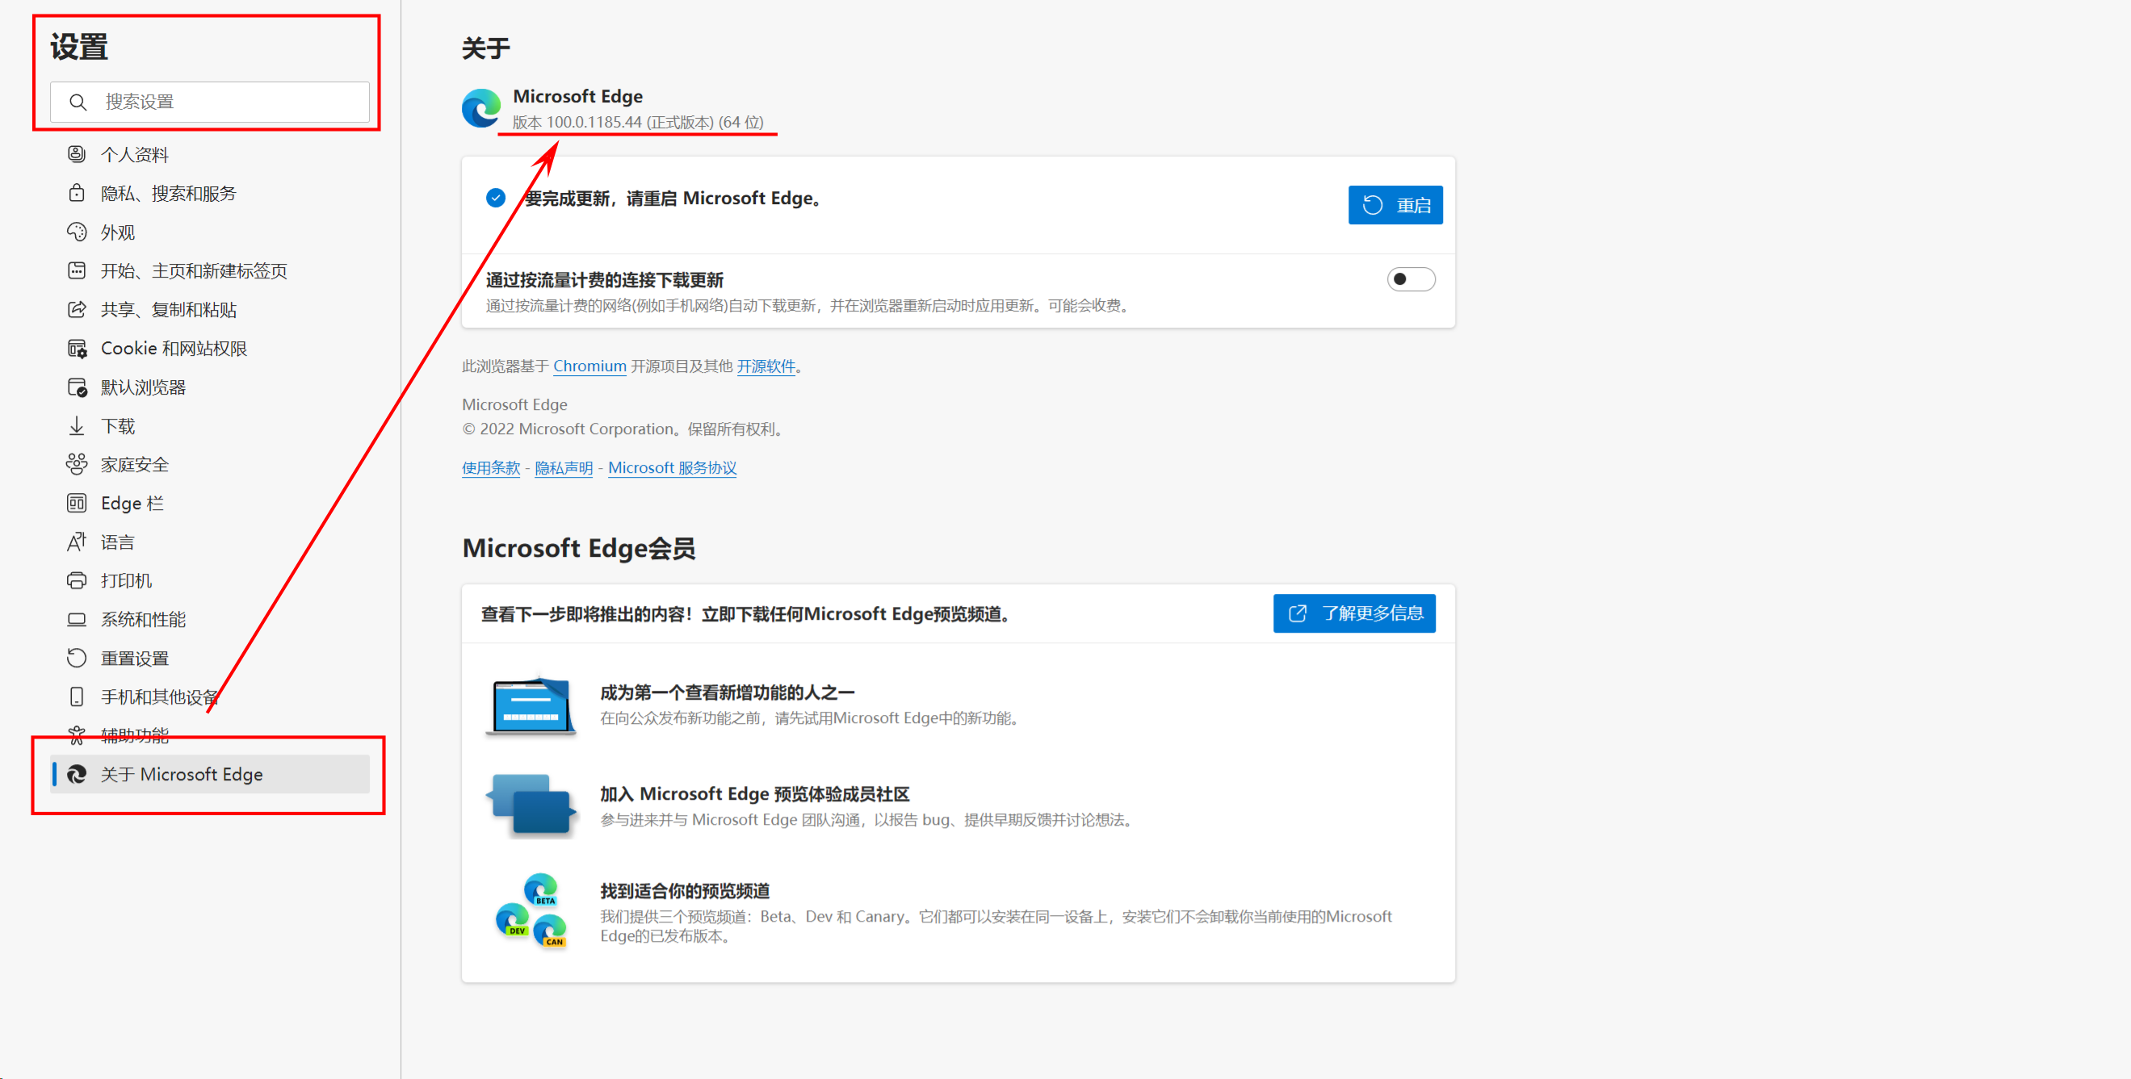Click the family safety icon beside 家庭安全
This screenshot has height=1079, width=2131.
(76, 464)
